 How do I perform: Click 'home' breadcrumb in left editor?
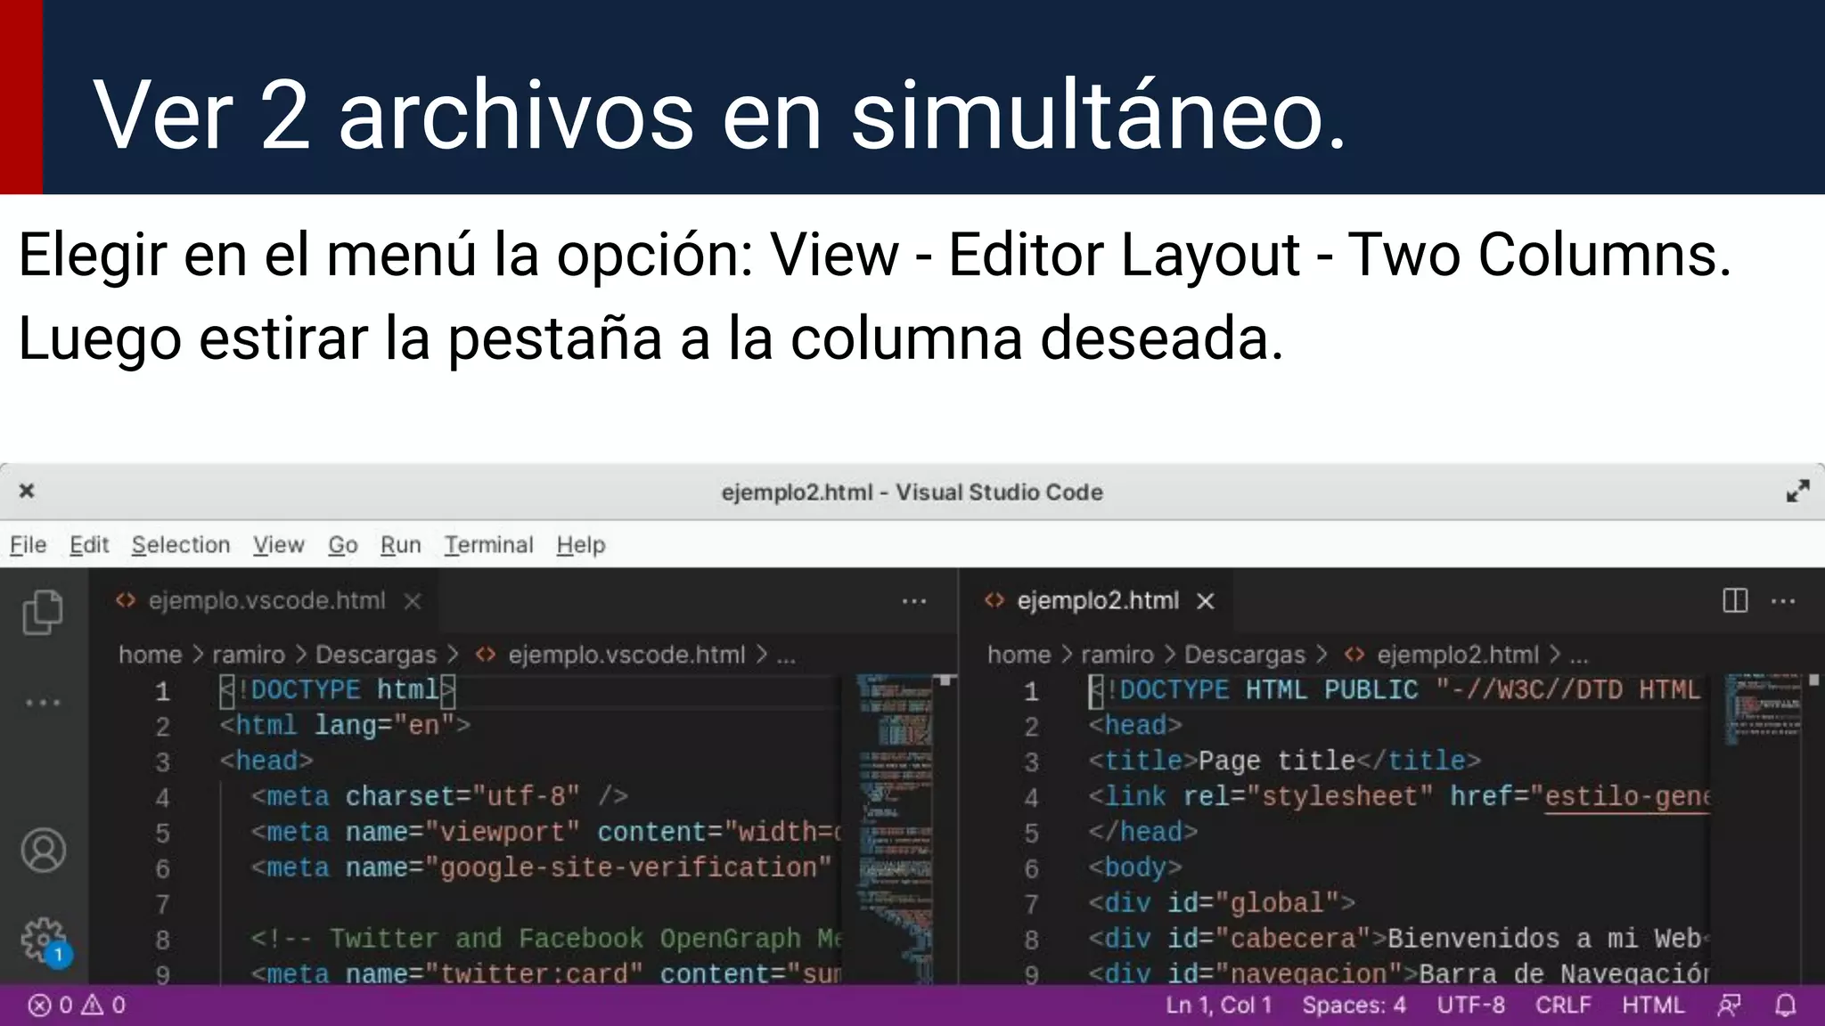[150, 655]
